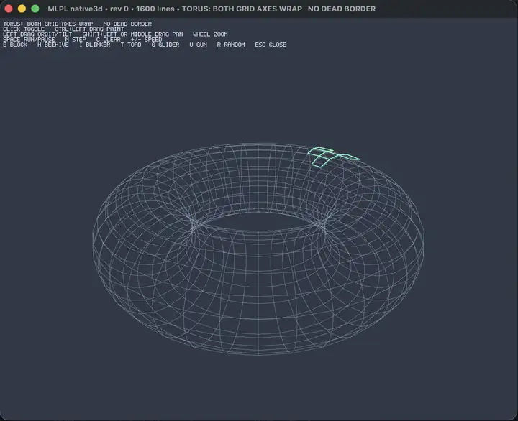
Task: Click "T TOAD" hint text
Action: click(x=131, y=45)
